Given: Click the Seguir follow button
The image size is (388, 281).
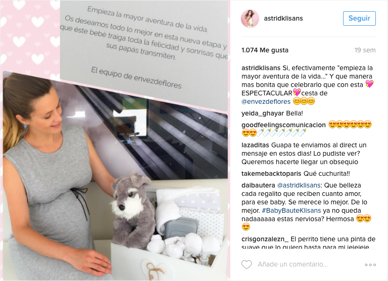Looking at the screenshot, I should coord(359,18).
